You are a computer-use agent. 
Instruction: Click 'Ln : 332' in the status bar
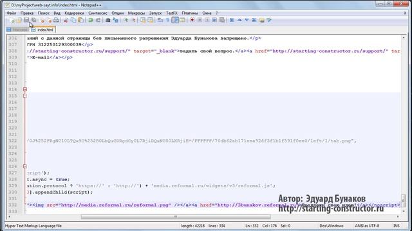pos(252,226)
